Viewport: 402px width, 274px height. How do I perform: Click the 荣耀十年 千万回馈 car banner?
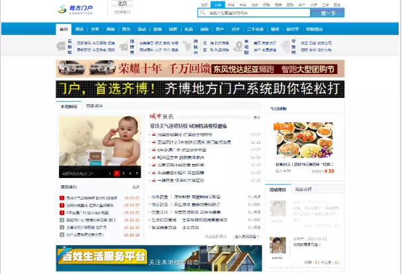(200, 68)
